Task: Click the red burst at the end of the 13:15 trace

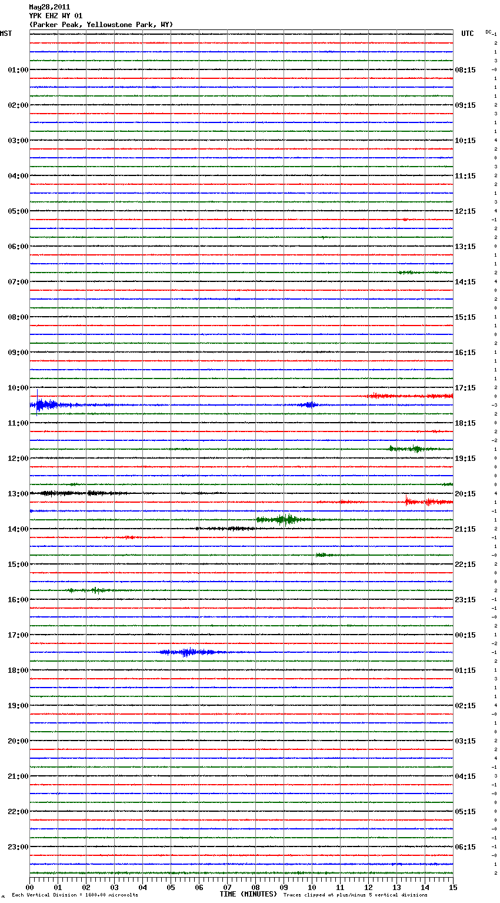Action: coord(428,502)
